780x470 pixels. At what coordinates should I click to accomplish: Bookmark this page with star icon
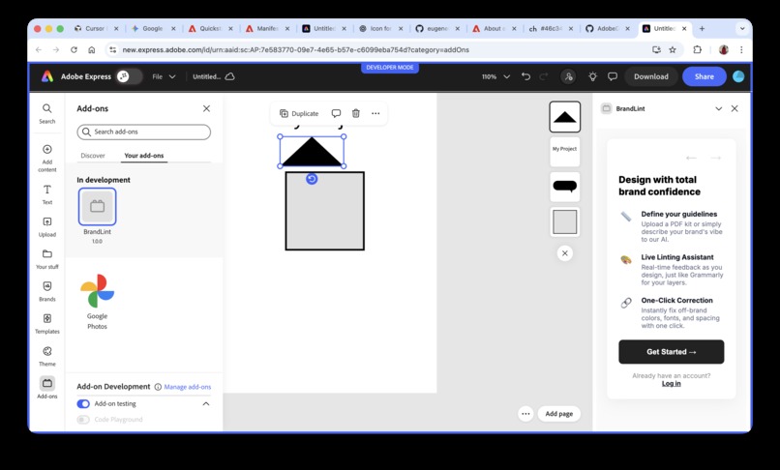click(673, 49)
